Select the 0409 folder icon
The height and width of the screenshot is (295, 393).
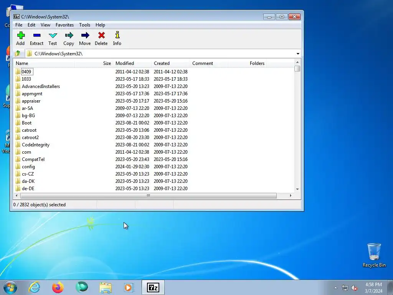point(18,72)
